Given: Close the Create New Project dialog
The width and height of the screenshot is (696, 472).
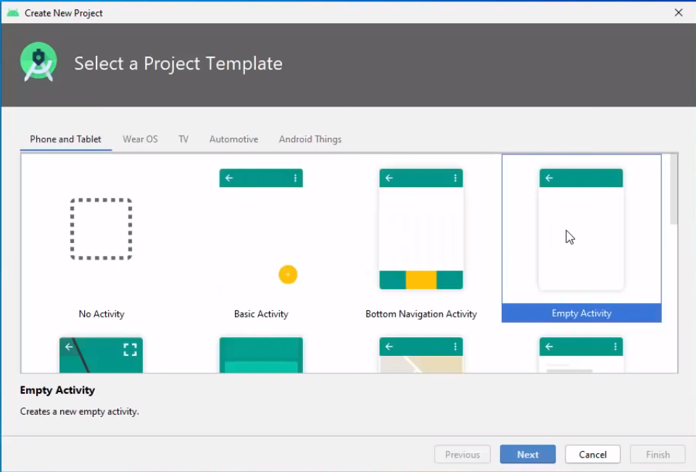Looking at the screenshot, I should point(679,13).
